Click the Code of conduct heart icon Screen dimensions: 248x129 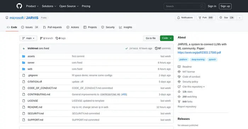(179, 77)
